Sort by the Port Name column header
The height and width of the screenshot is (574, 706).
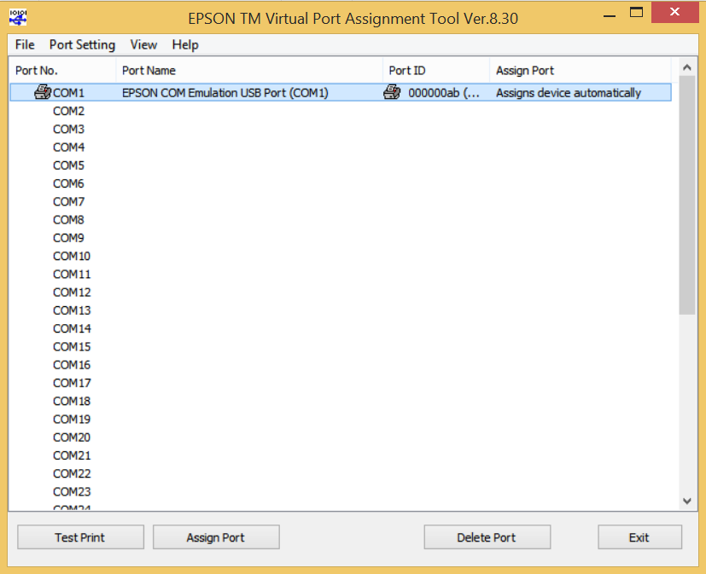pyautogui.click(x=249, y=71)
